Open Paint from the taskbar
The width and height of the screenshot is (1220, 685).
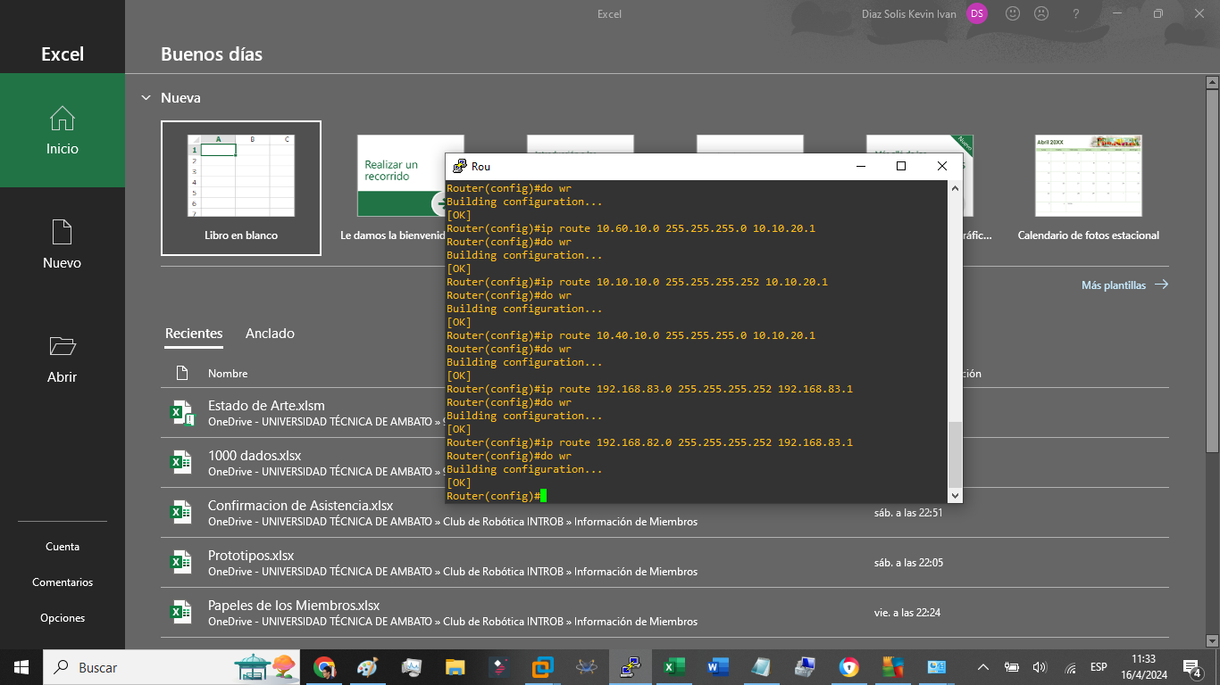pyautogui.click(x=367, y=667)
